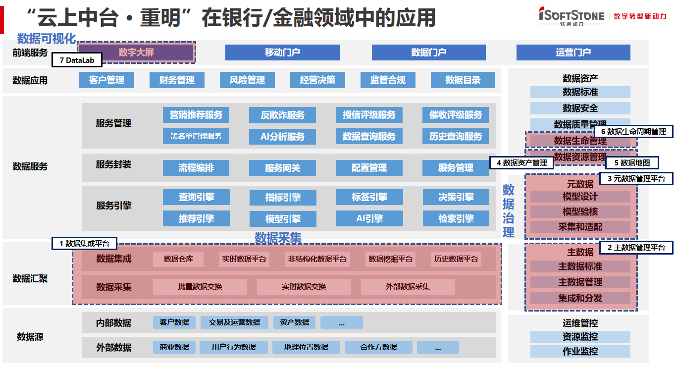Select the 实时数据平台 box
The height and width of the screenshot is (367, 675).
pos(244,259)
